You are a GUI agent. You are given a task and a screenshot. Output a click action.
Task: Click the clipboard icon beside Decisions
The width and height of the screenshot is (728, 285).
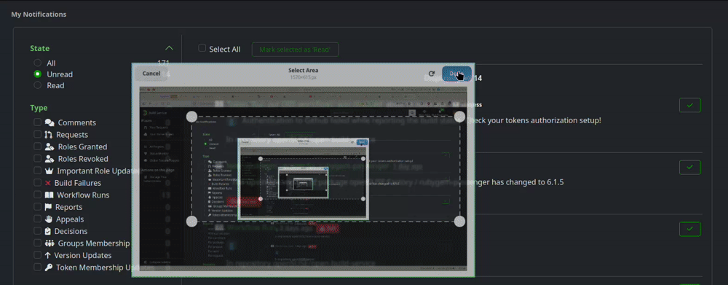point(48,231)
